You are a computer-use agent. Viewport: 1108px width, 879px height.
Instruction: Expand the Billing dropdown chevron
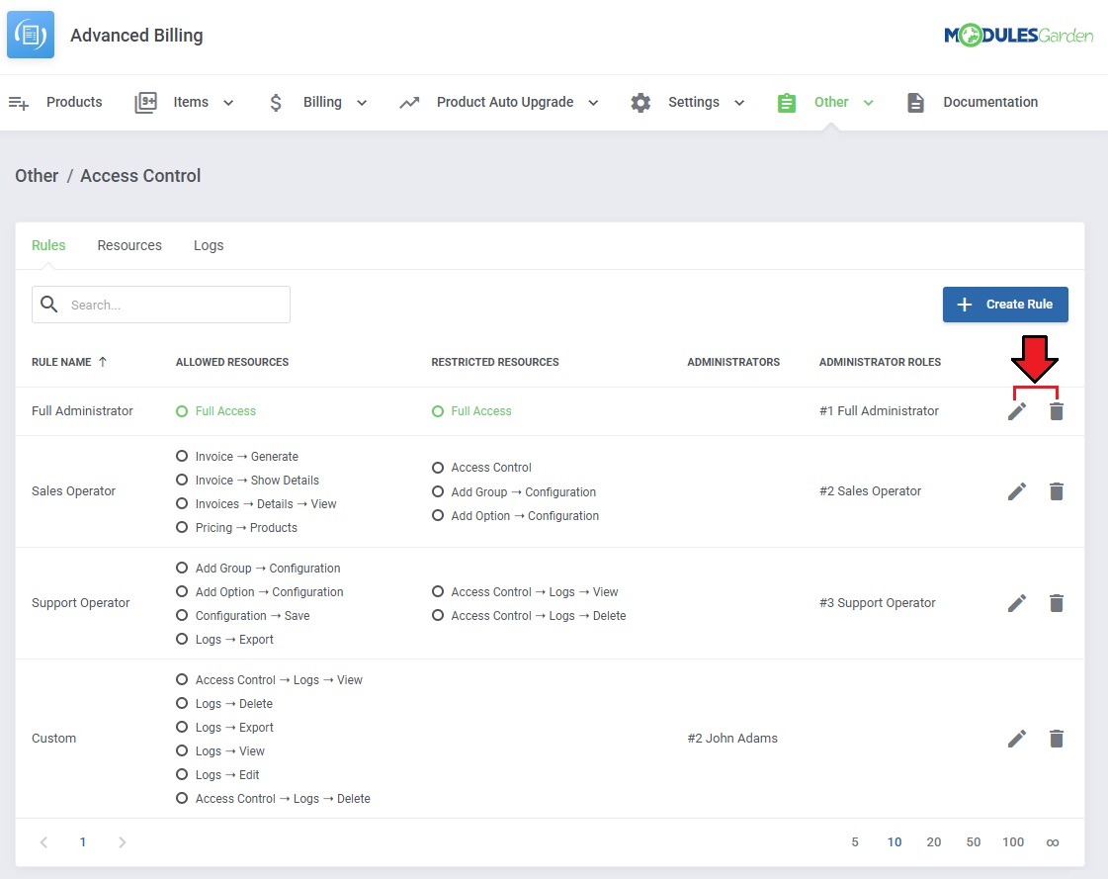point(362,103)
